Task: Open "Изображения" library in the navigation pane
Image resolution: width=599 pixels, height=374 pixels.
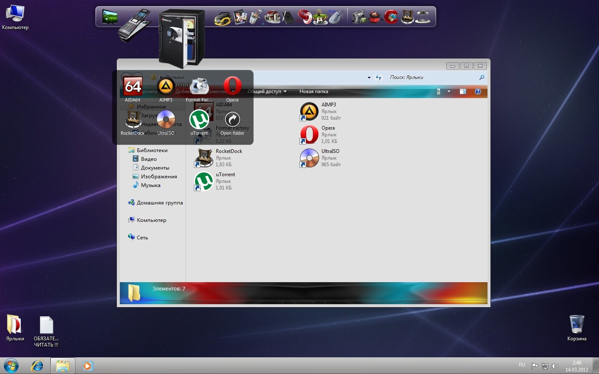Action: [155, 177]
